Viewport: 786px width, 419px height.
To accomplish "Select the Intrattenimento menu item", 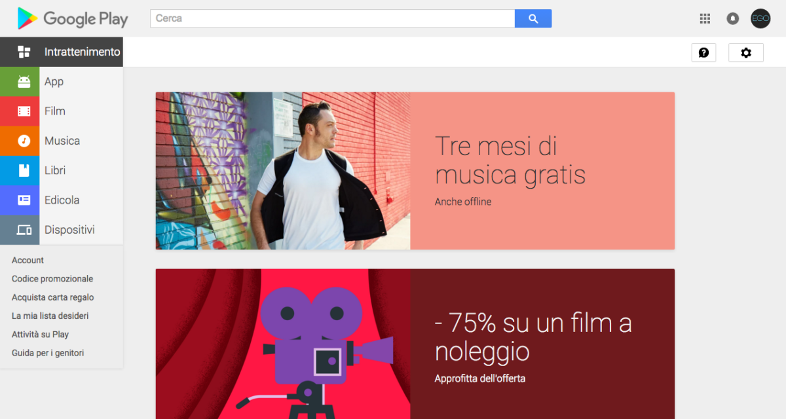I will pos(62,52).
